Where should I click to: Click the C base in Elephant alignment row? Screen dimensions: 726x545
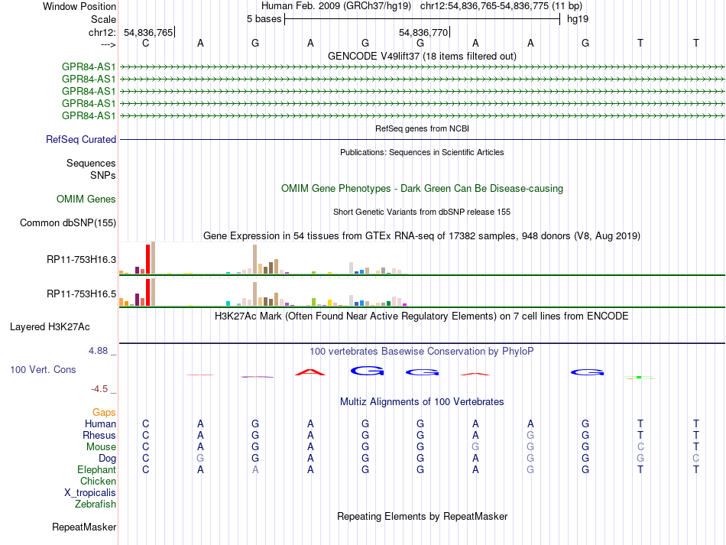coord(146,469)
